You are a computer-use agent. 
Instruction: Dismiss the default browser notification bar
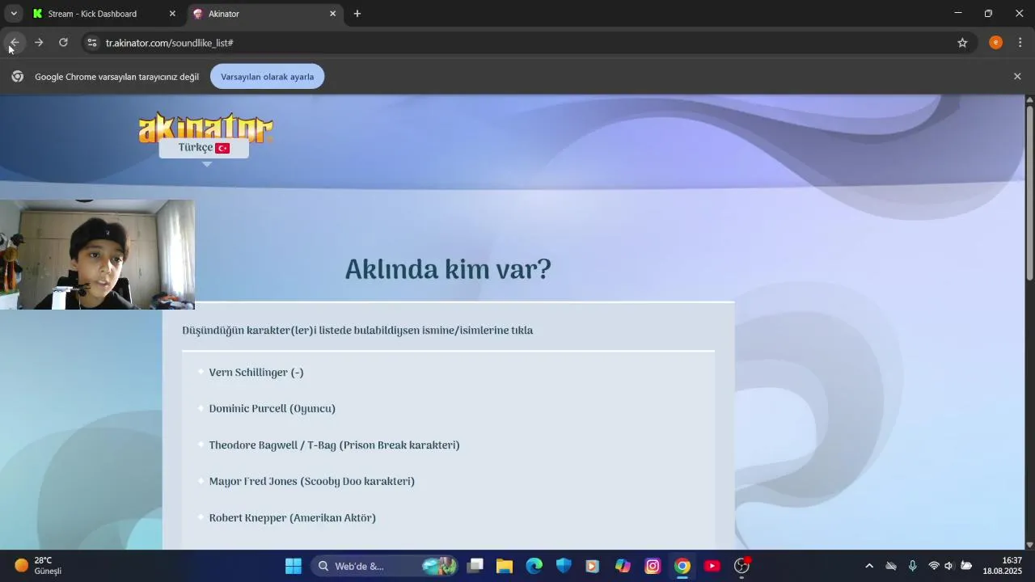click(1017, 76)
